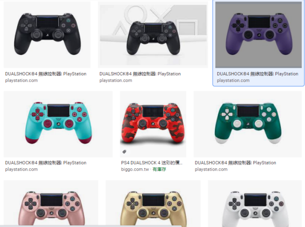Screen dimensions: 305x227
Task: Click the DUALSHOCK®4 title under the green controller
Action: tap(235, 163)
